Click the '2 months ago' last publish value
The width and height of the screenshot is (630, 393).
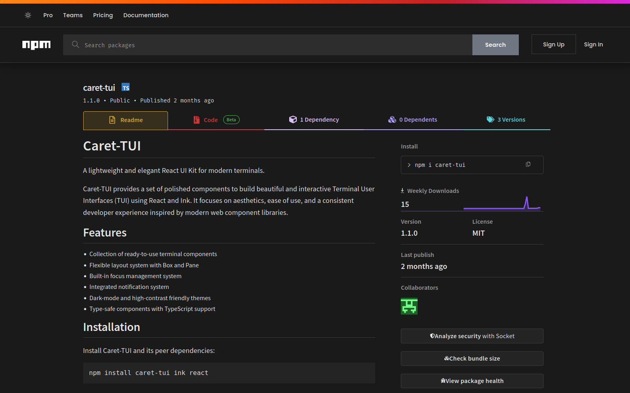[x=424, y=267]
